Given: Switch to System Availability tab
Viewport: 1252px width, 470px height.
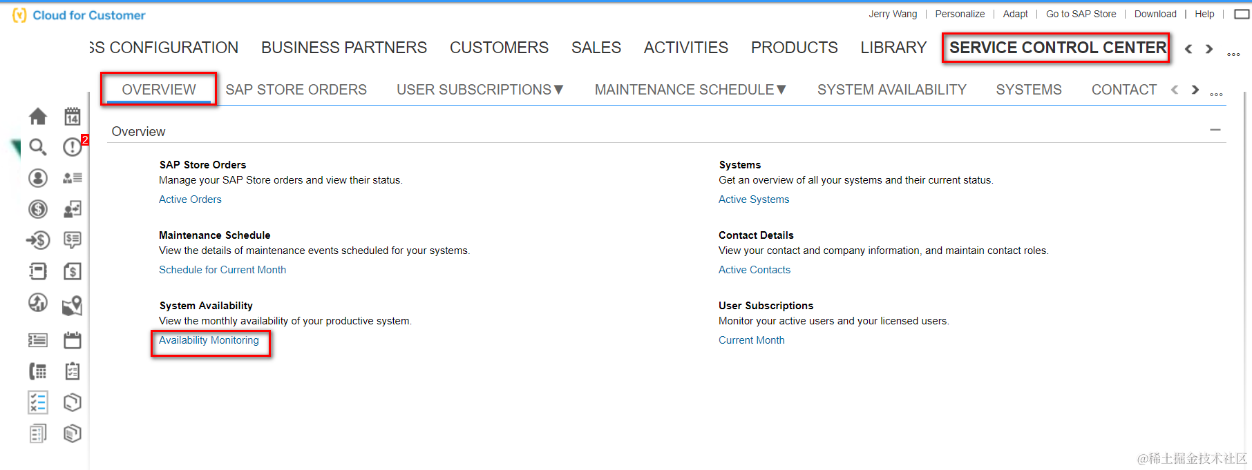Looking at the screenshot, I should tap(892, 90).
